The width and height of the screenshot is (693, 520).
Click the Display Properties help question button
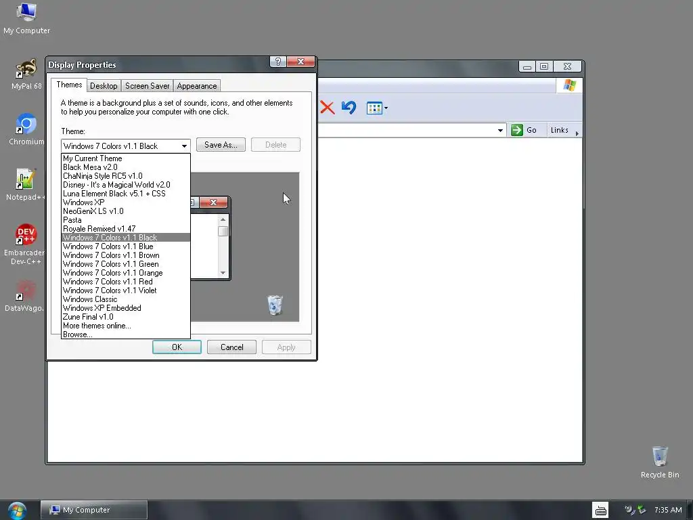(x=278, y=62)
